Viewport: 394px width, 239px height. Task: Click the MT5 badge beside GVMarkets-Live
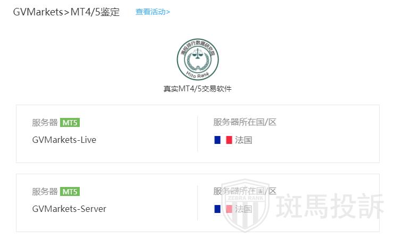(70, 123)
